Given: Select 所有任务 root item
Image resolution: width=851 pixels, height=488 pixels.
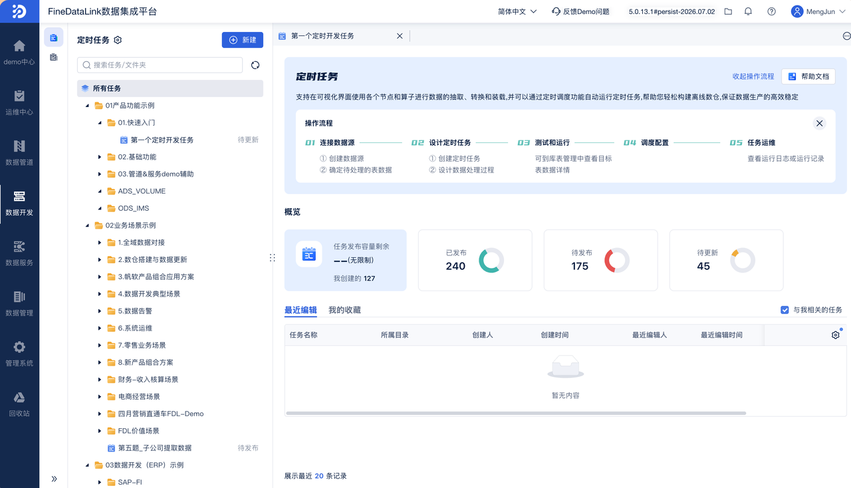Looking at the screenshot, I should click(x=170, y=88).
